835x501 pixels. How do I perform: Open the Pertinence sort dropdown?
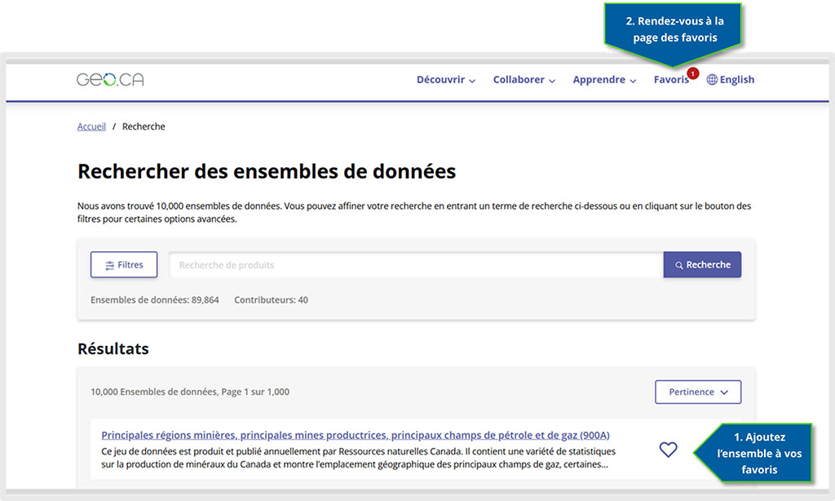point(698,392)
